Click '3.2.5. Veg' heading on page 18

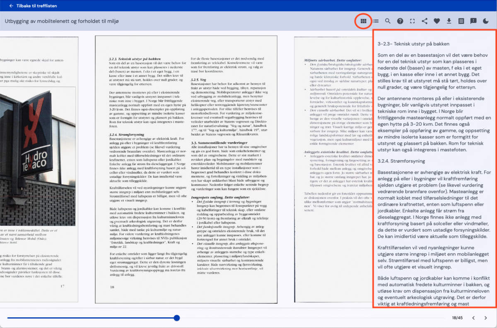click(x=198, y=79)
